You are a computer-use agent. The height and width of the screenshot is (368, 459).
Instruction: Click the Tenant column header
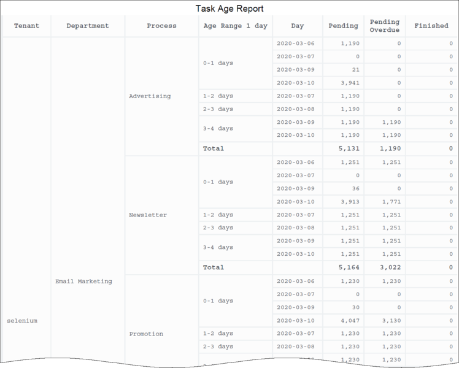(26, 26)
